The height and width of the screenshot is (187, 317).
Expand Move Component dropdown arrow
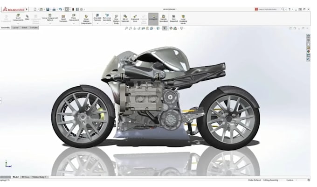(74, 23)
